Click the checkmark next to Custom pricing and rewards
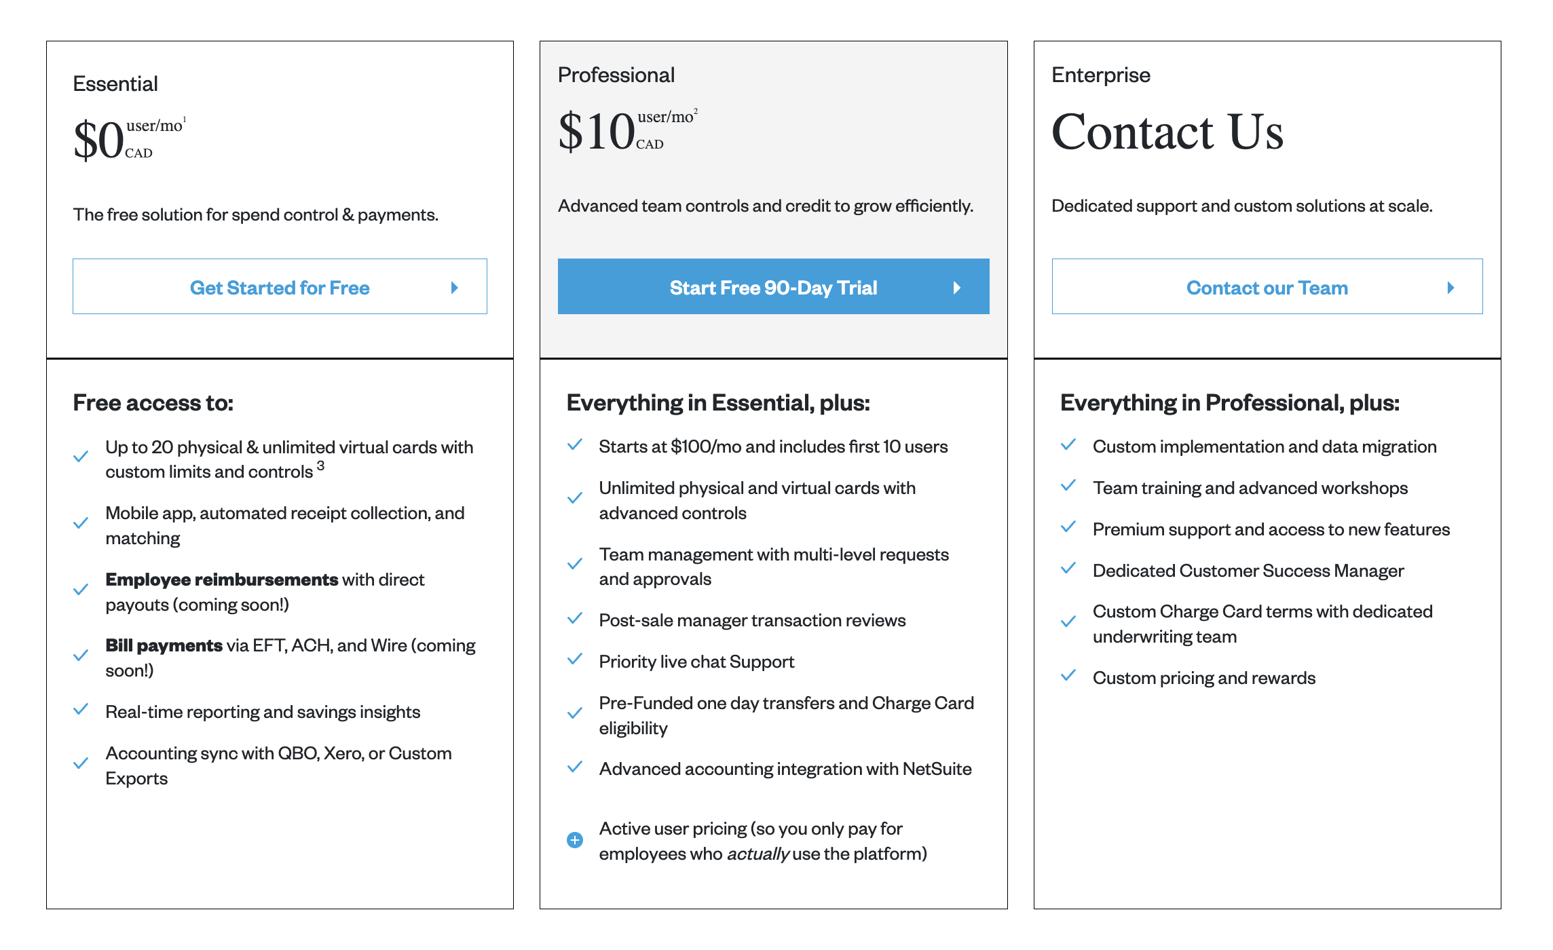The height and width of the screenshot is (950, 1553). [1068, 676]
